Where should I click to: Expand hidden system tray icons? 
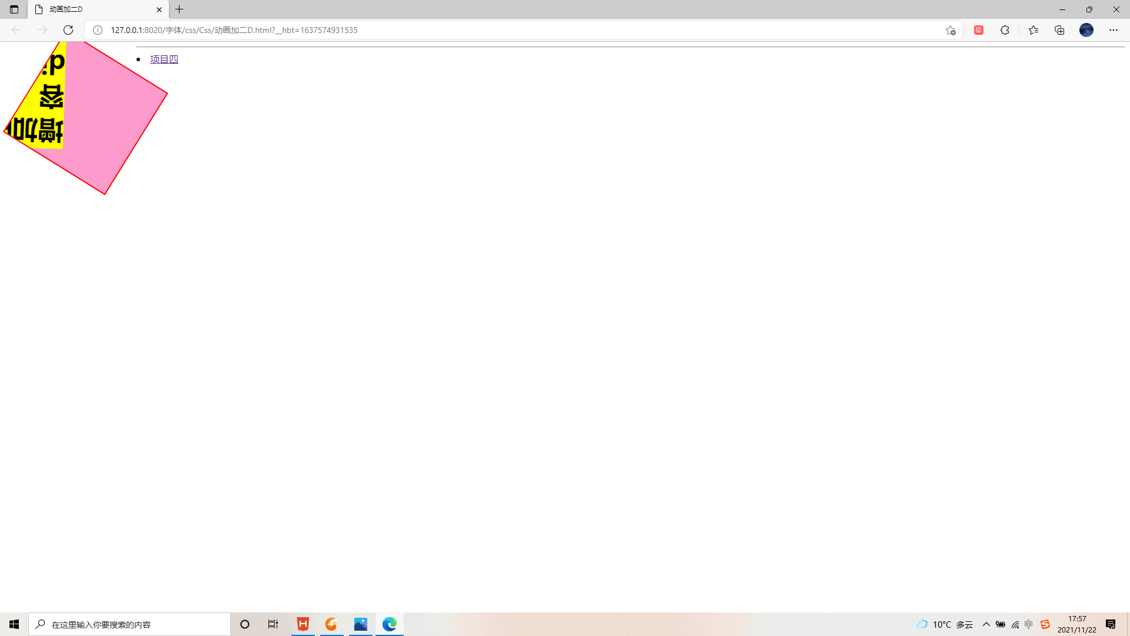click(986, 624)
